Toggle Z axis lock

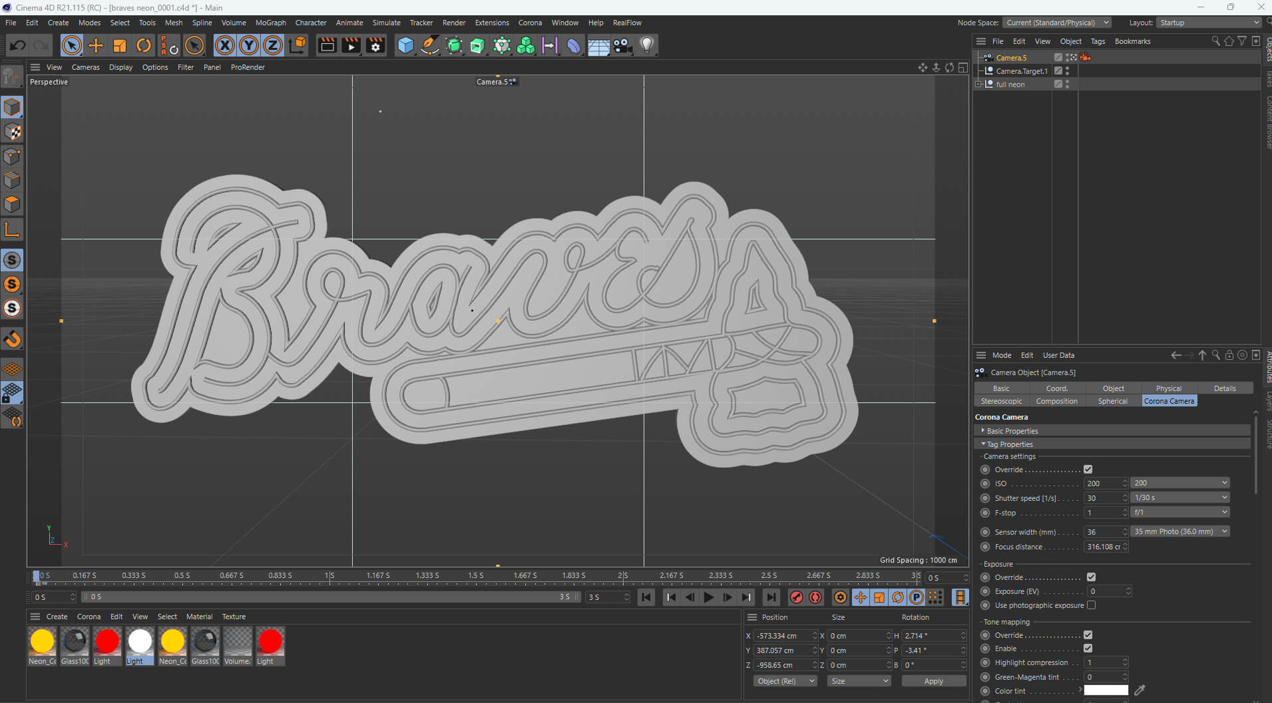pyautogui.click(x=273, y=45)
